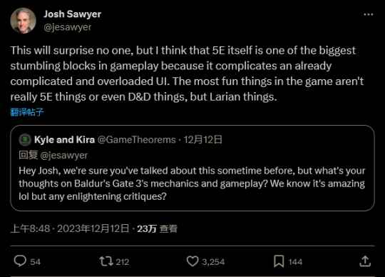The image size is (385, 277).
Task: Click the translate post link
Action: (x=27, y=112)
